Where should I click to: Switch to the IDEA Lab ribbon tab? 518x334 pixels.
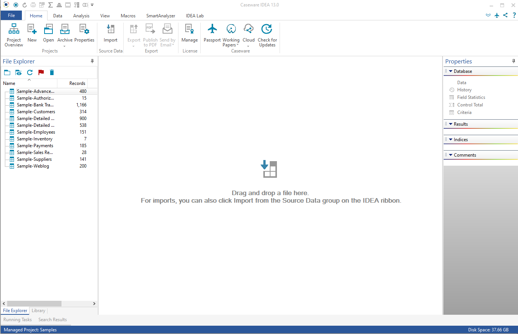point(195,16)
